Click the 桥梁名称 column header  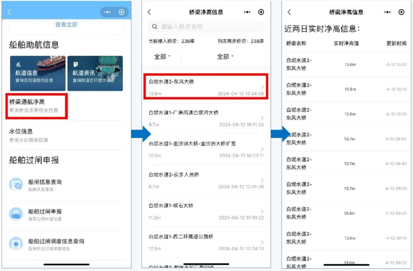[x=296, y=43]
